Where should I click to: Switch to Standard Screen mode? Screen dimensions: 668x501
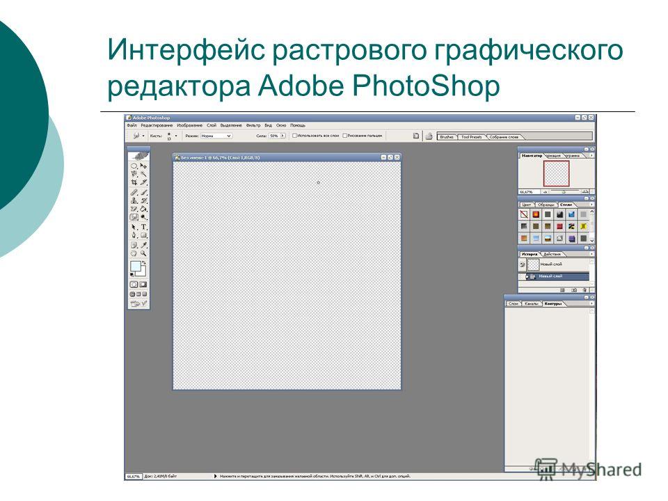click(132, 294)
